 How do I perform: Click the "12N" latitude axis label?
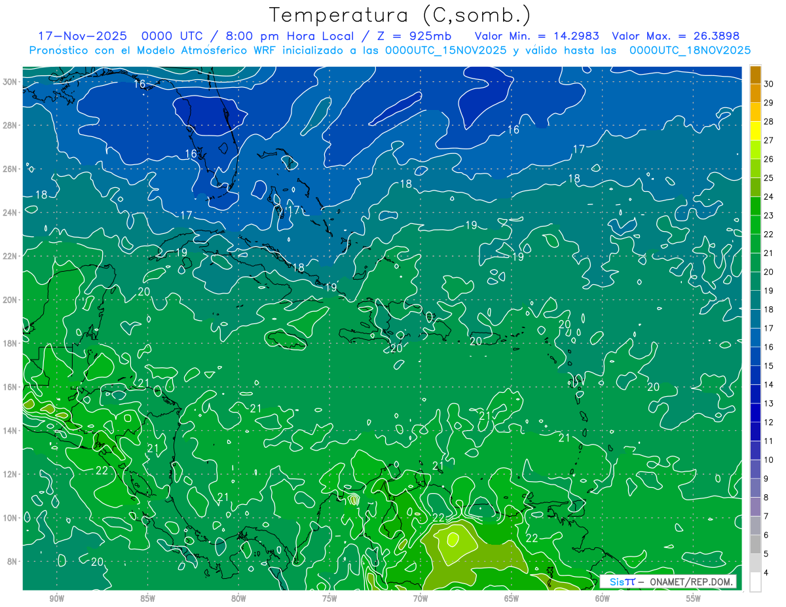click(x=10, y=474)
